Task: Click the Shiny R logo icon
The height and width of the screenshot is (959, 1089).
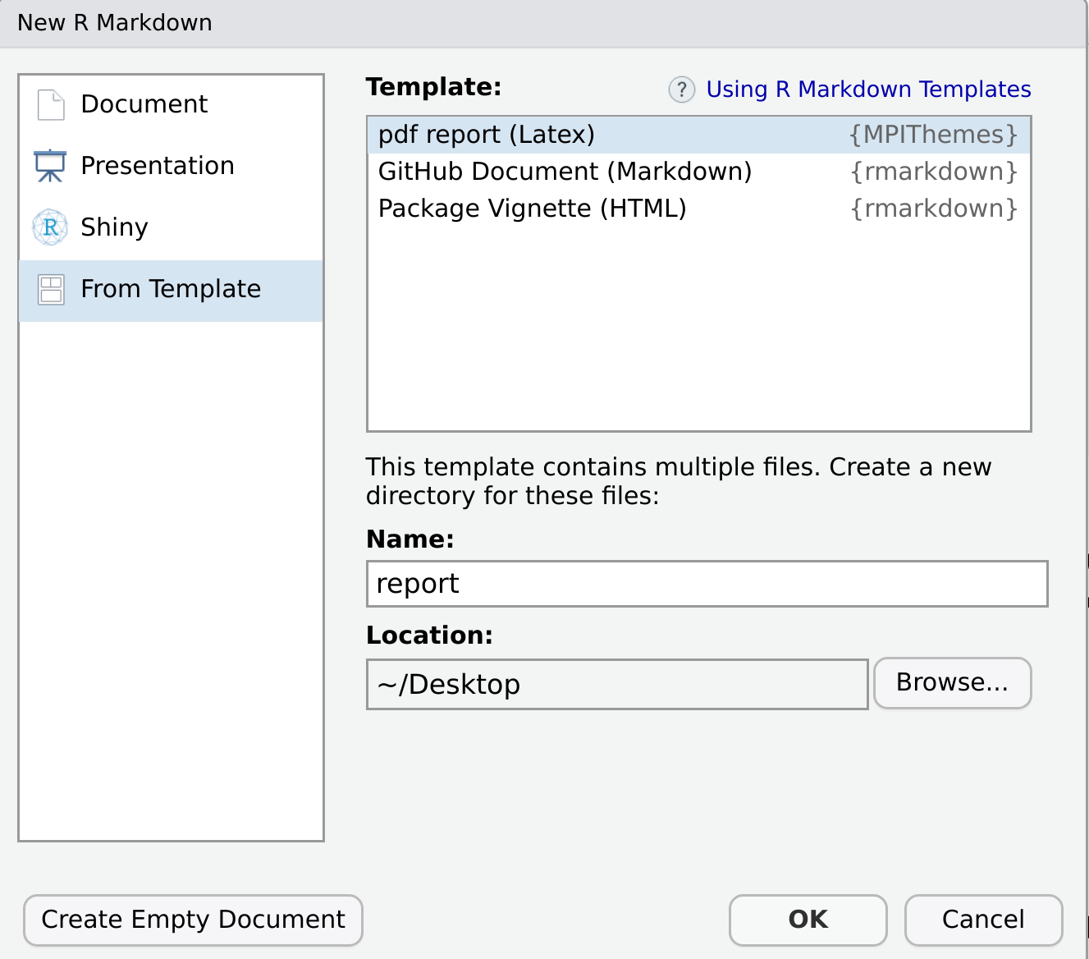Action: point(50,227)
